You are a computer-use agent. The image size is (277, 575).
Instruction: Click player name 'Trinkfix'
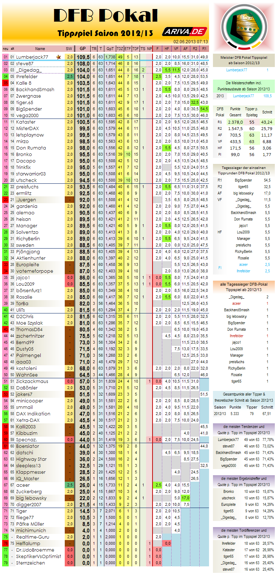[x=23, y=167]
